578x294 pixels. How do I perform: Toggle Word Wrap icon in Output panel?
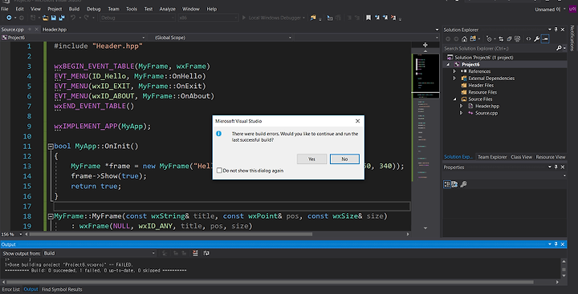tap(206, 253)
